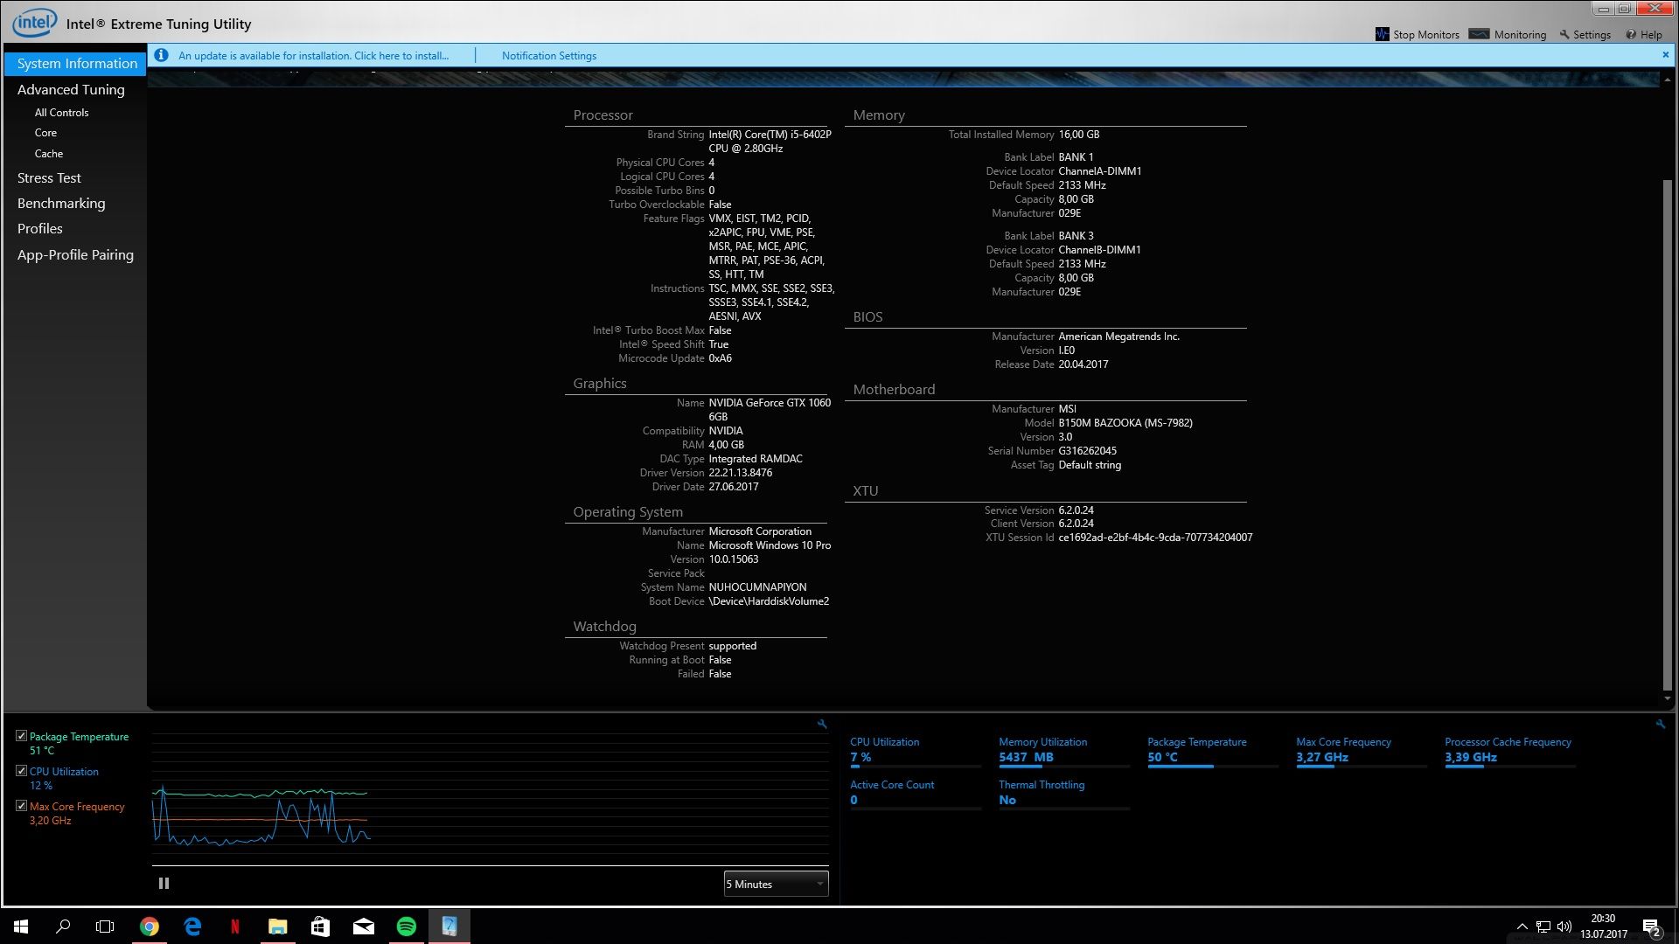Expand Advanced Tuning section
This screenshot has width=1679, height=944.
(71, 89)
